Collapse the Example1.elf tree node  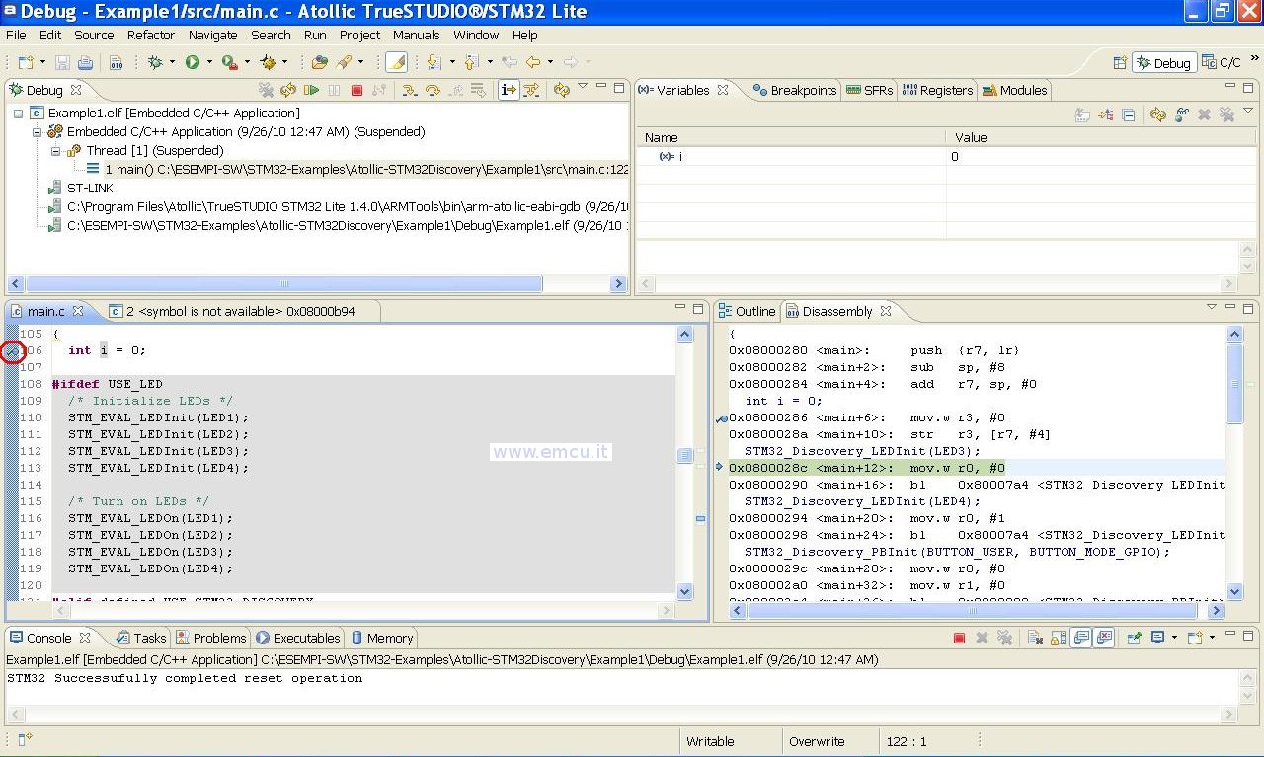click(19, 113)
